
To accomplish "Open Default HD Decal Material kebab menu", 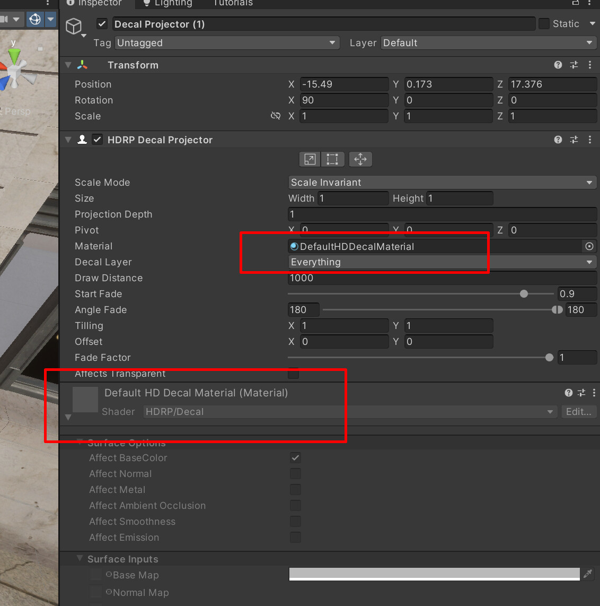I will (x=594, y=393).
